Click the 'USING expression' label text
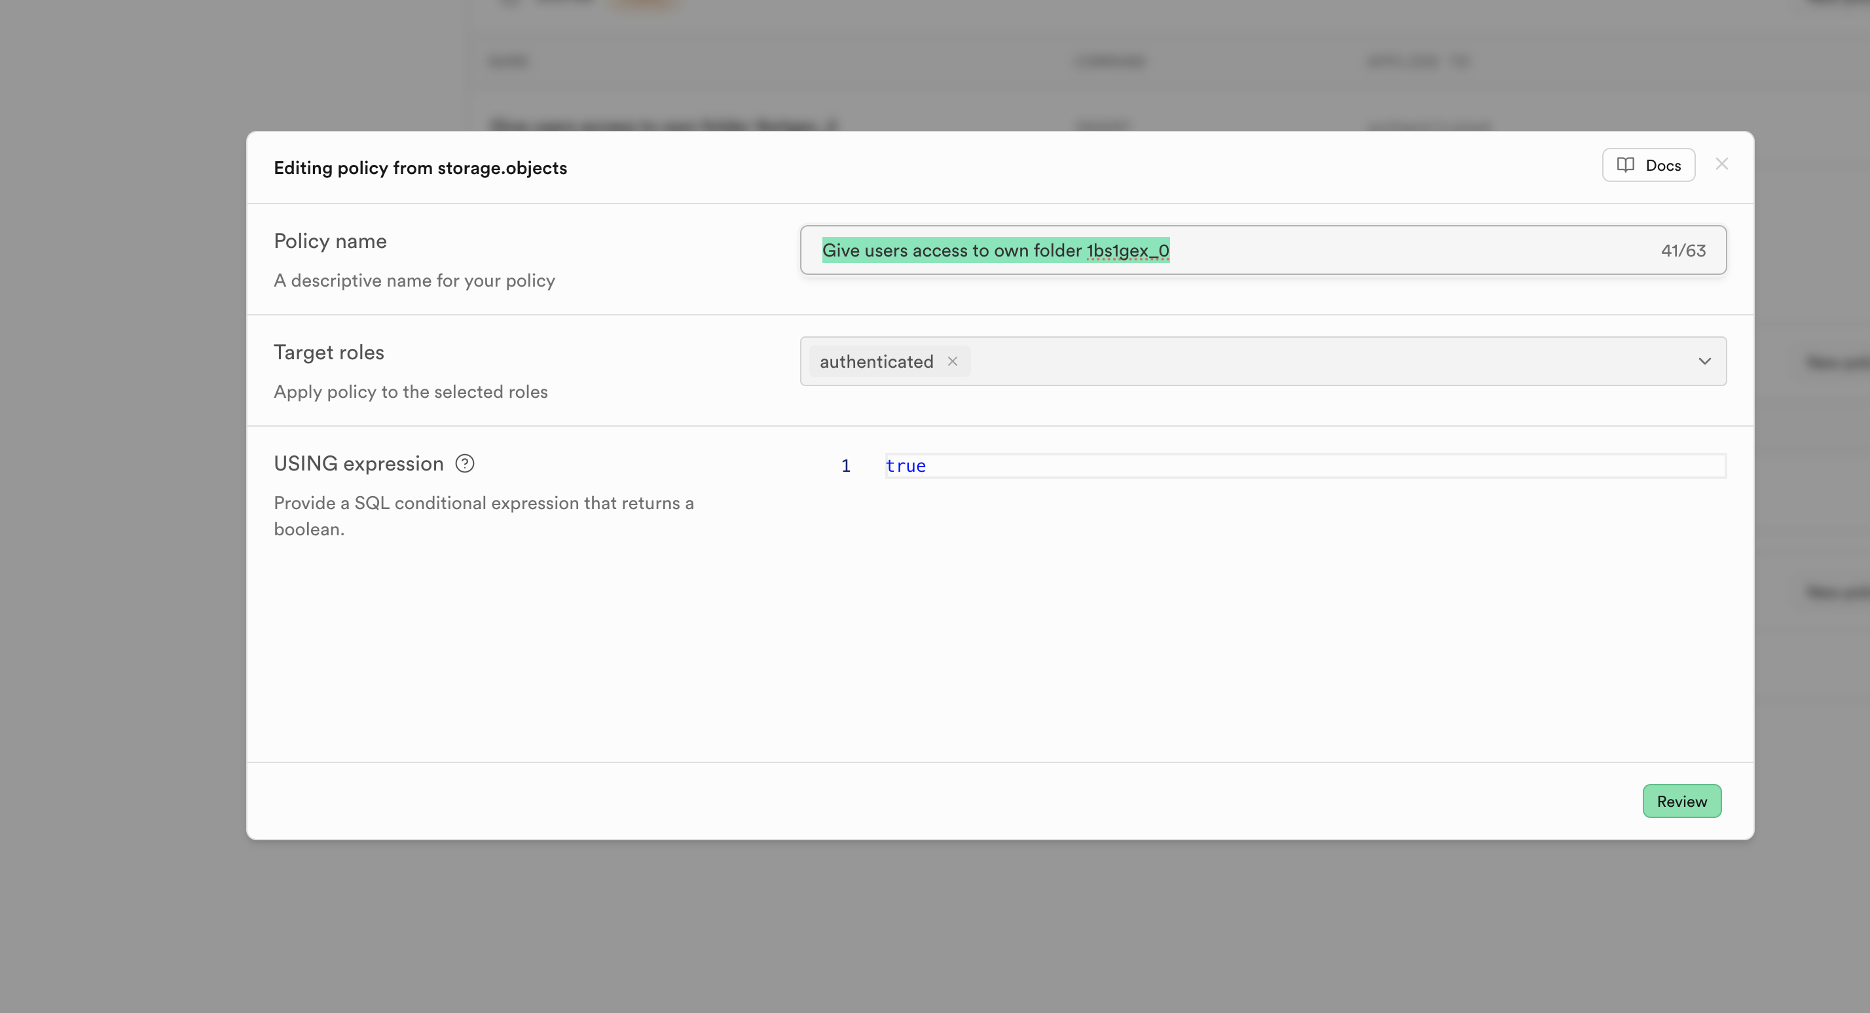Image resolution: width=1870 pixels, height=1013 pixels. [x=359, y=464]
